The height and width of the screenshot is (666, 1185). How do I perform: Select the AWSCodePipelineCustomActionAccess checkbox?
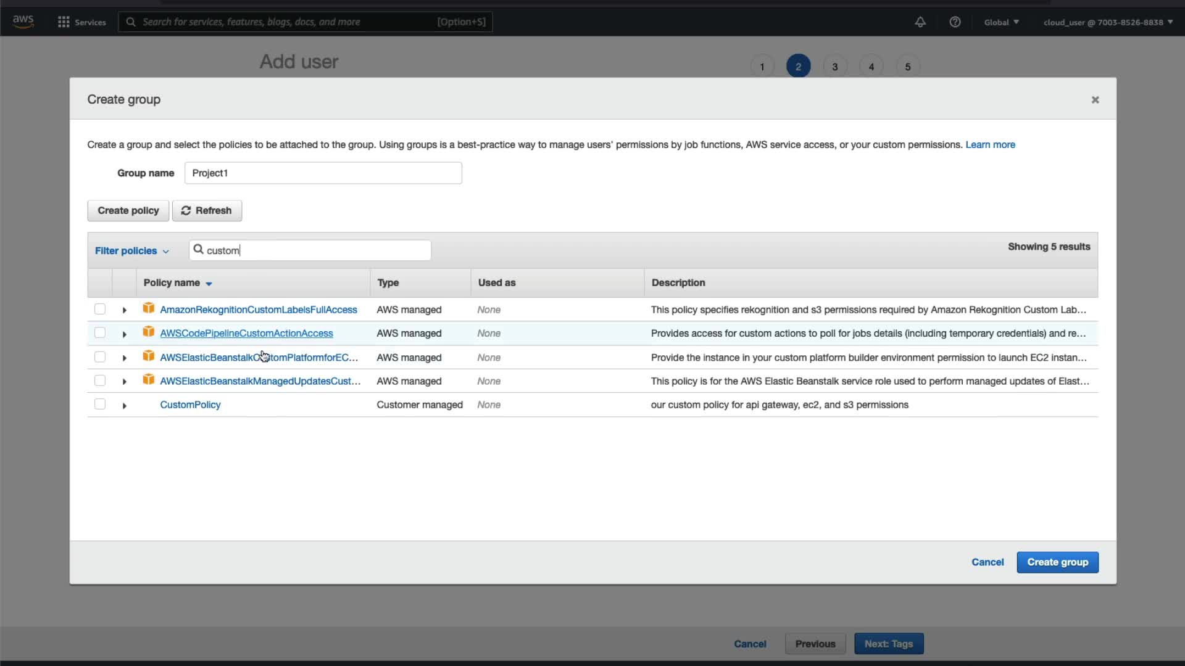click(100, 333)
